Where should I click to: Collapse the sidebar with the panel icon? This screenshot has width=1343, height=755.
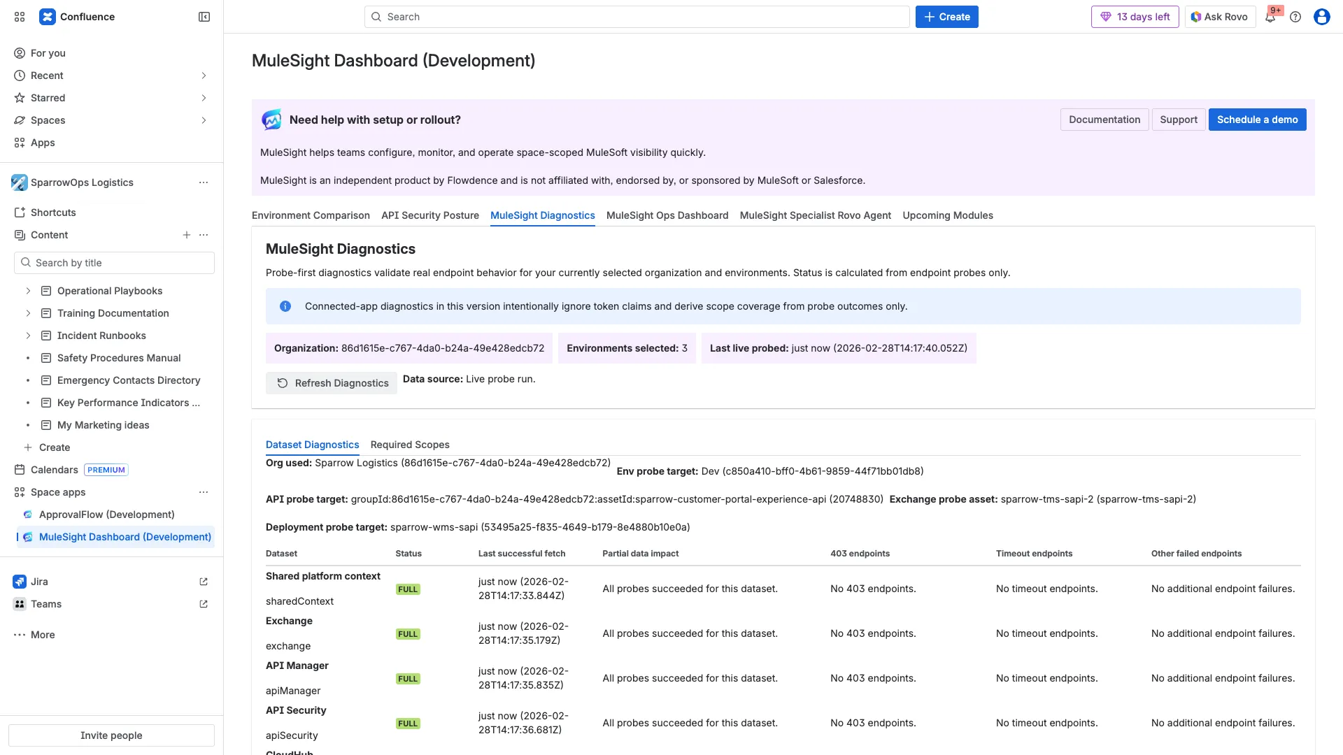pos(204,16)
